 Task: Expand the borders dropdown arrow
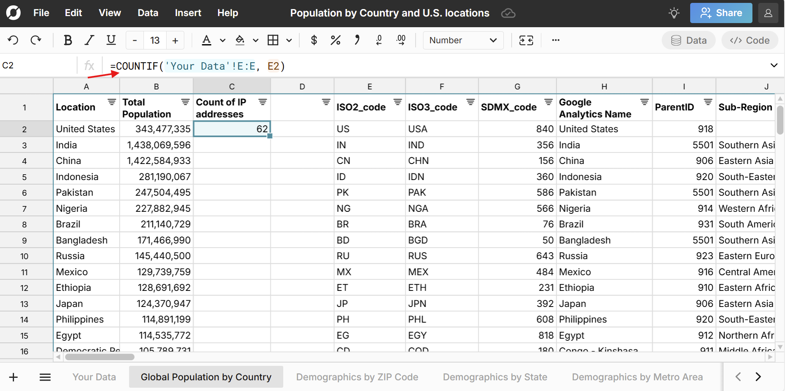289,40
